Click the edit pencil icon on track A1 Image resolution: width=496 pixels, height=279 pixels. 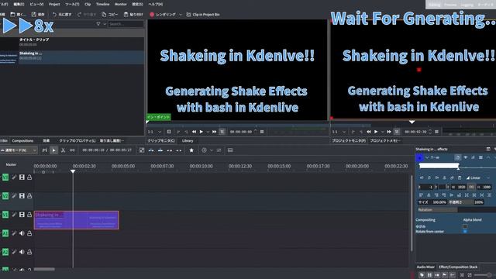(14, 233)
